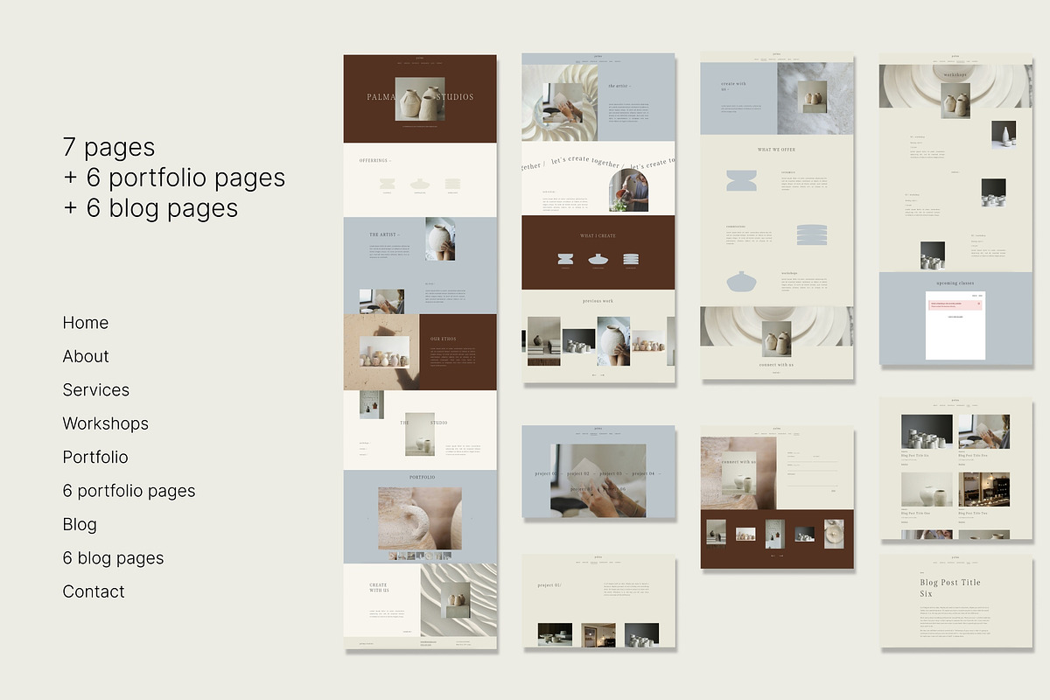Viewport: 1050px width, 700px height.
Task: Click the 'project 01/' heading
Action: (550, 584)
